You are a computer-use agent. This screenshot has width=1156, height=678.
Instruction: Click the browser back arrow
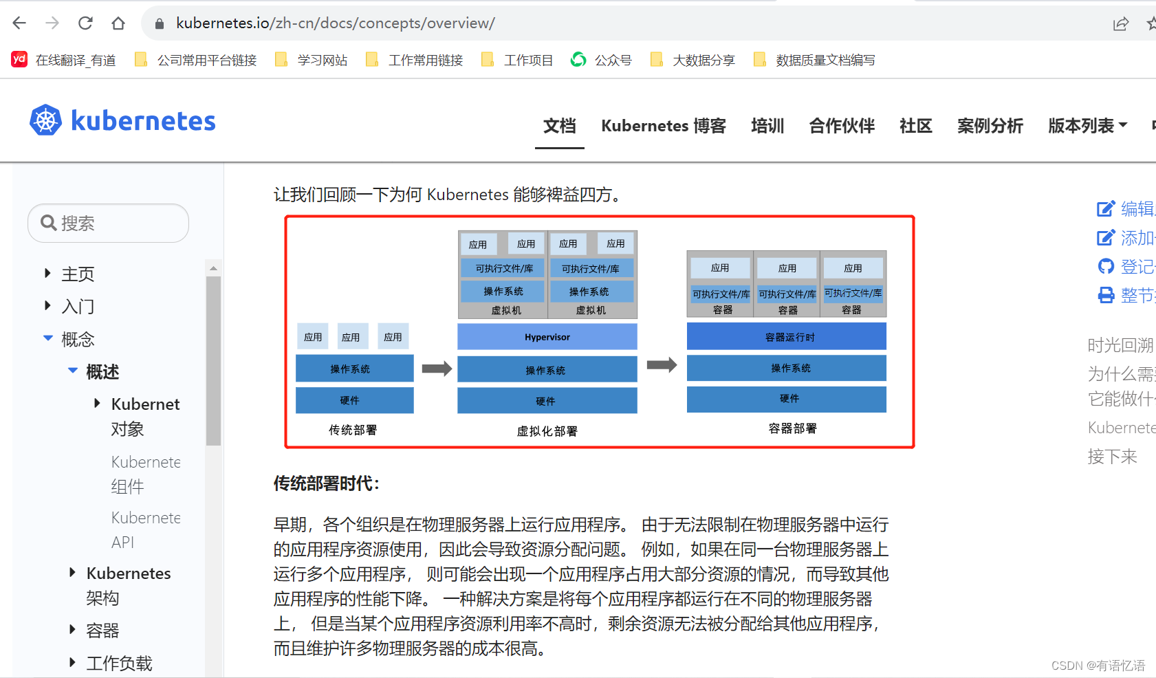(x=19, y=23)
